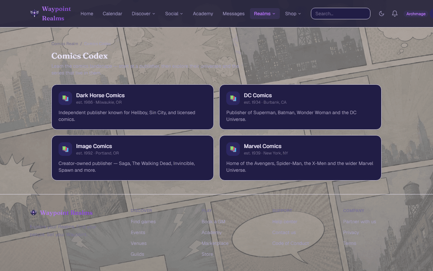Go back to Comics Realm breadcrumb

point(65,44)
